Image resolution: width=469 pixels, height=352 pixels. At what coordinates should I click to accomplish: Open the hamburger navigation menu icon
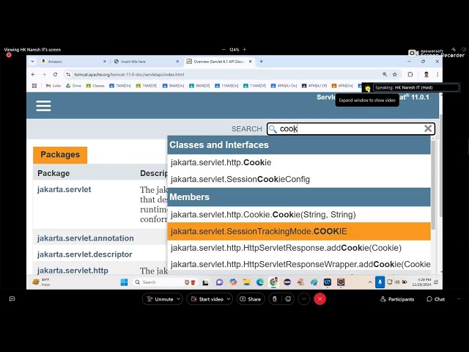pos(43,106)
